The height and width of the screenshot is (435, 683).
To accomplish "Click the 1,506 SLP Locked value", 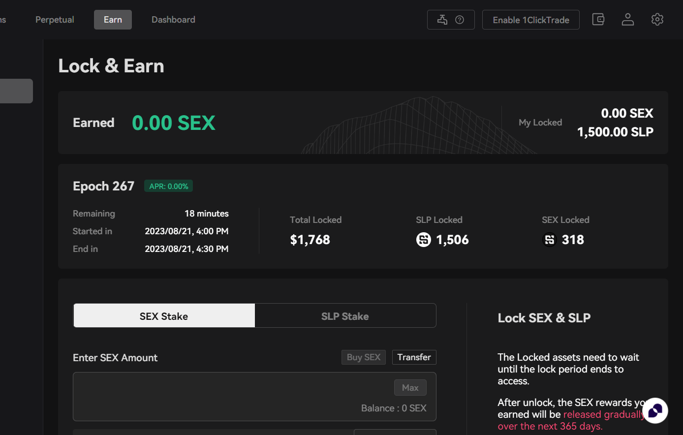I will [x=452, y=240].
